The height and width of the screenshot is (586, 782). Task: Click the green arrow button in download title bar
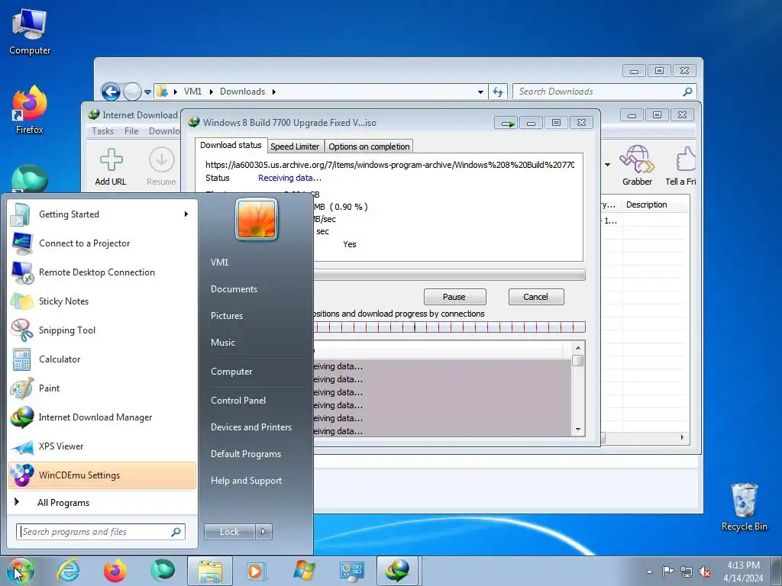pos(506,123)
